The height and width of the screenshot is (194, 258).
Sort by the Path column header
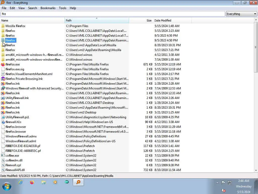97,20
